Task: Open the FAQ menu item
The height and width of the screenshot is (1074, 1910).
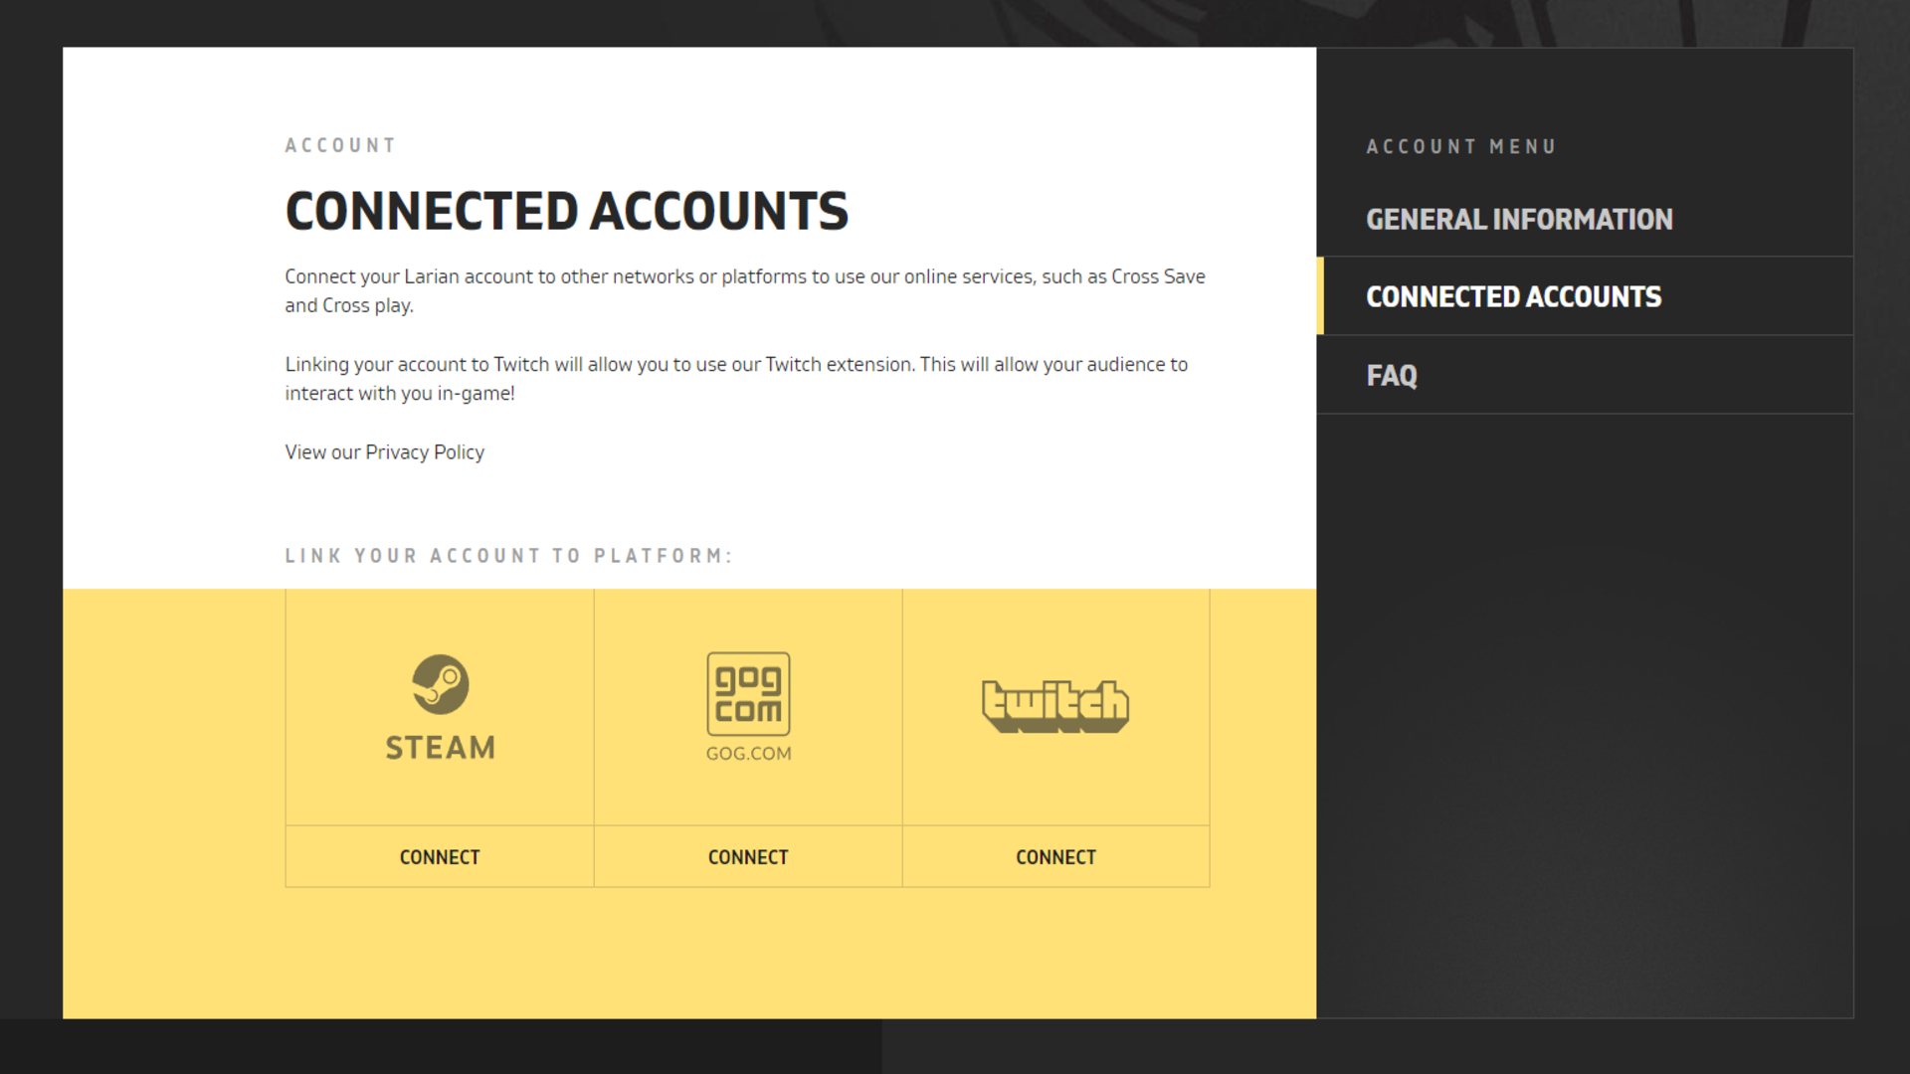Action: [1391, 376]
